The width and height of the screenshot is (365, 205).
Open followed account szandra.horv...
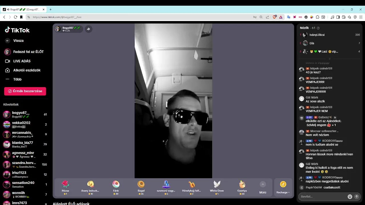pos(25,165)
